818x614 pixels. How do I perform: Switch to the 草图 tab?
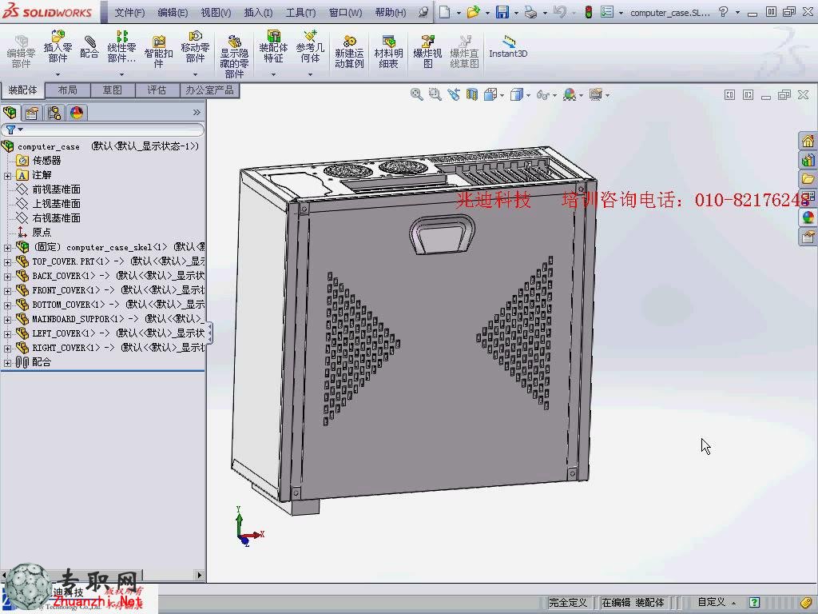(x=112, y=90)
